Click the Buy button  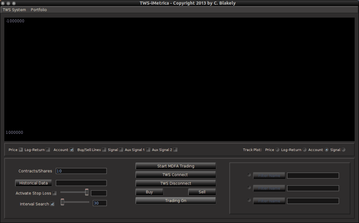(x=149, y=192)
